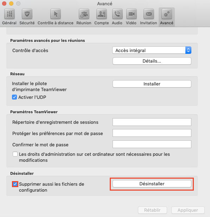Click Installer for the printer driver
Screen dimensions: 210x217
[152, 84]
